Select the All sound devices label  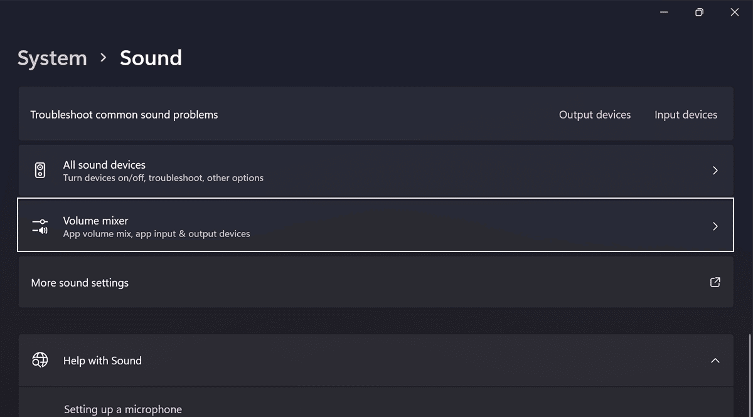coord(104,165)
